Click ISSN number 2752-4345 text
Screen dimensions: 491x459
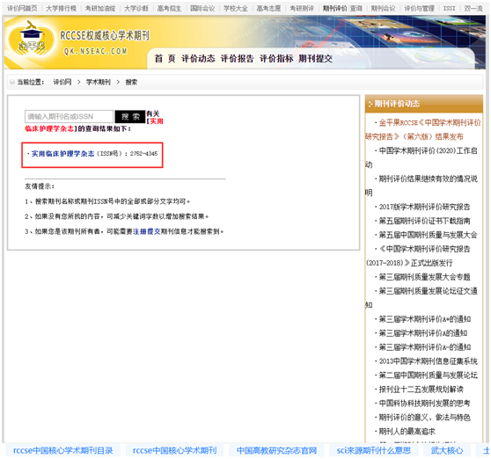[143, 154]
